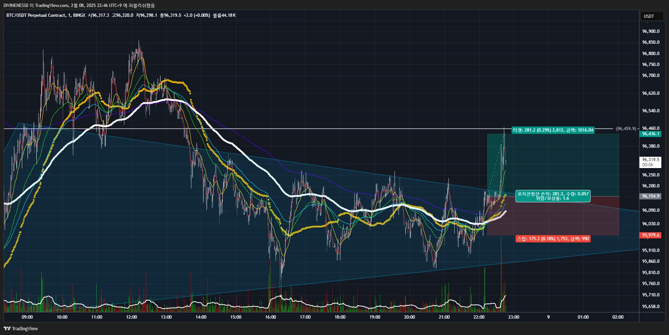Click the 96,200.0 price axis label
669x335 pixels.
(651, 186)
